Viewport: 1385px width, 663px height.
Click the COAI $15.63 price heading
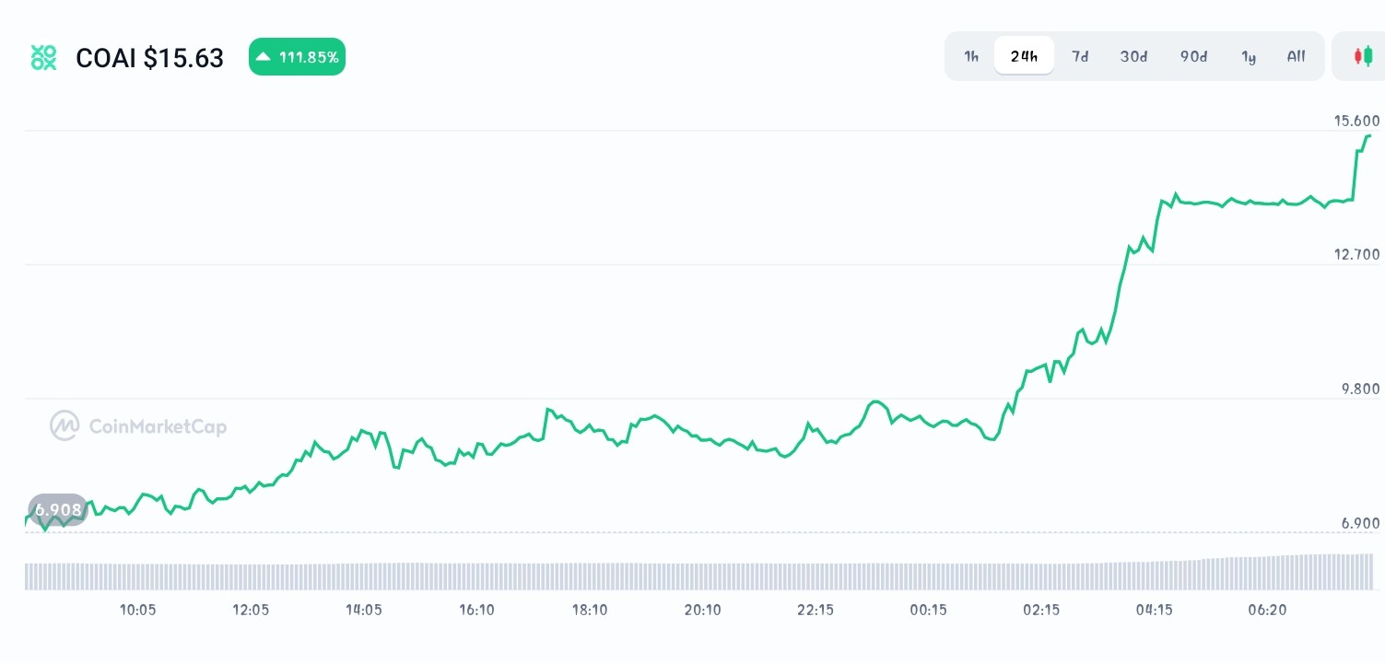[x=149, y=58]
